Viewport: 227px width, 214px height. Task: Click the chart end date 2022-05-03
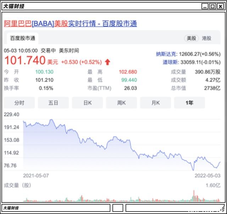pyautogui.click(x=207, y=176)
